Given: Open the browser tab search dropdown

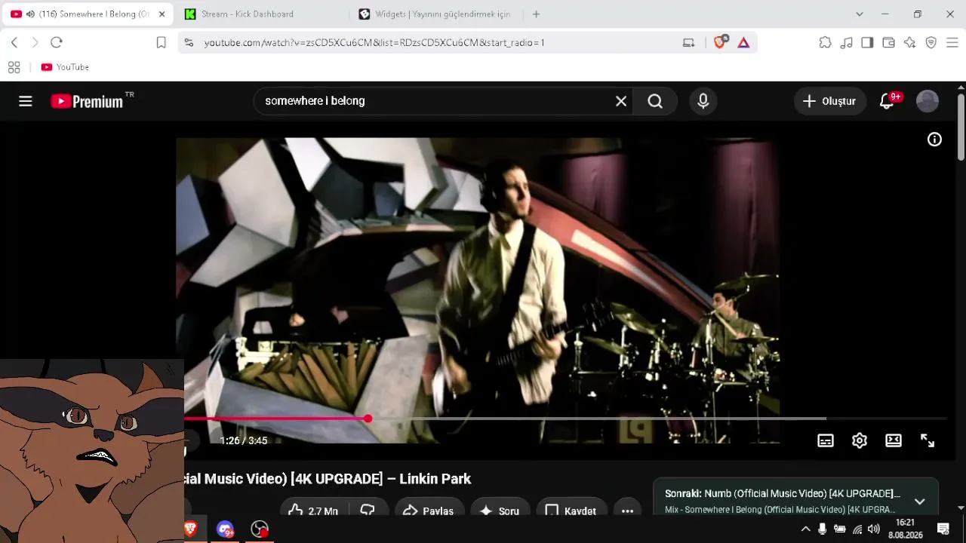Looking at the screenshot, I should (859, 14).
